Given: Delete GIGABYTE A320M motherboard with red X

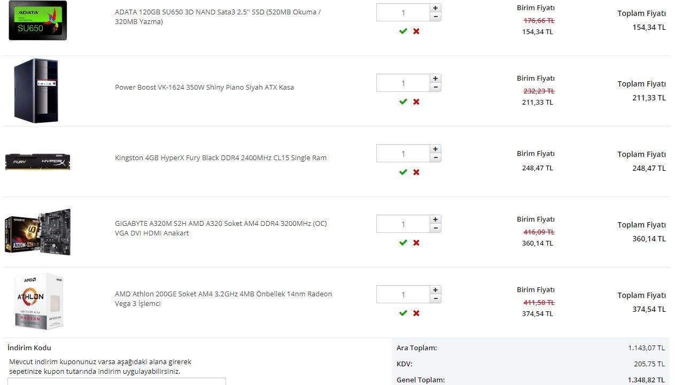Looking at the screenshot, I should point(416,242).
